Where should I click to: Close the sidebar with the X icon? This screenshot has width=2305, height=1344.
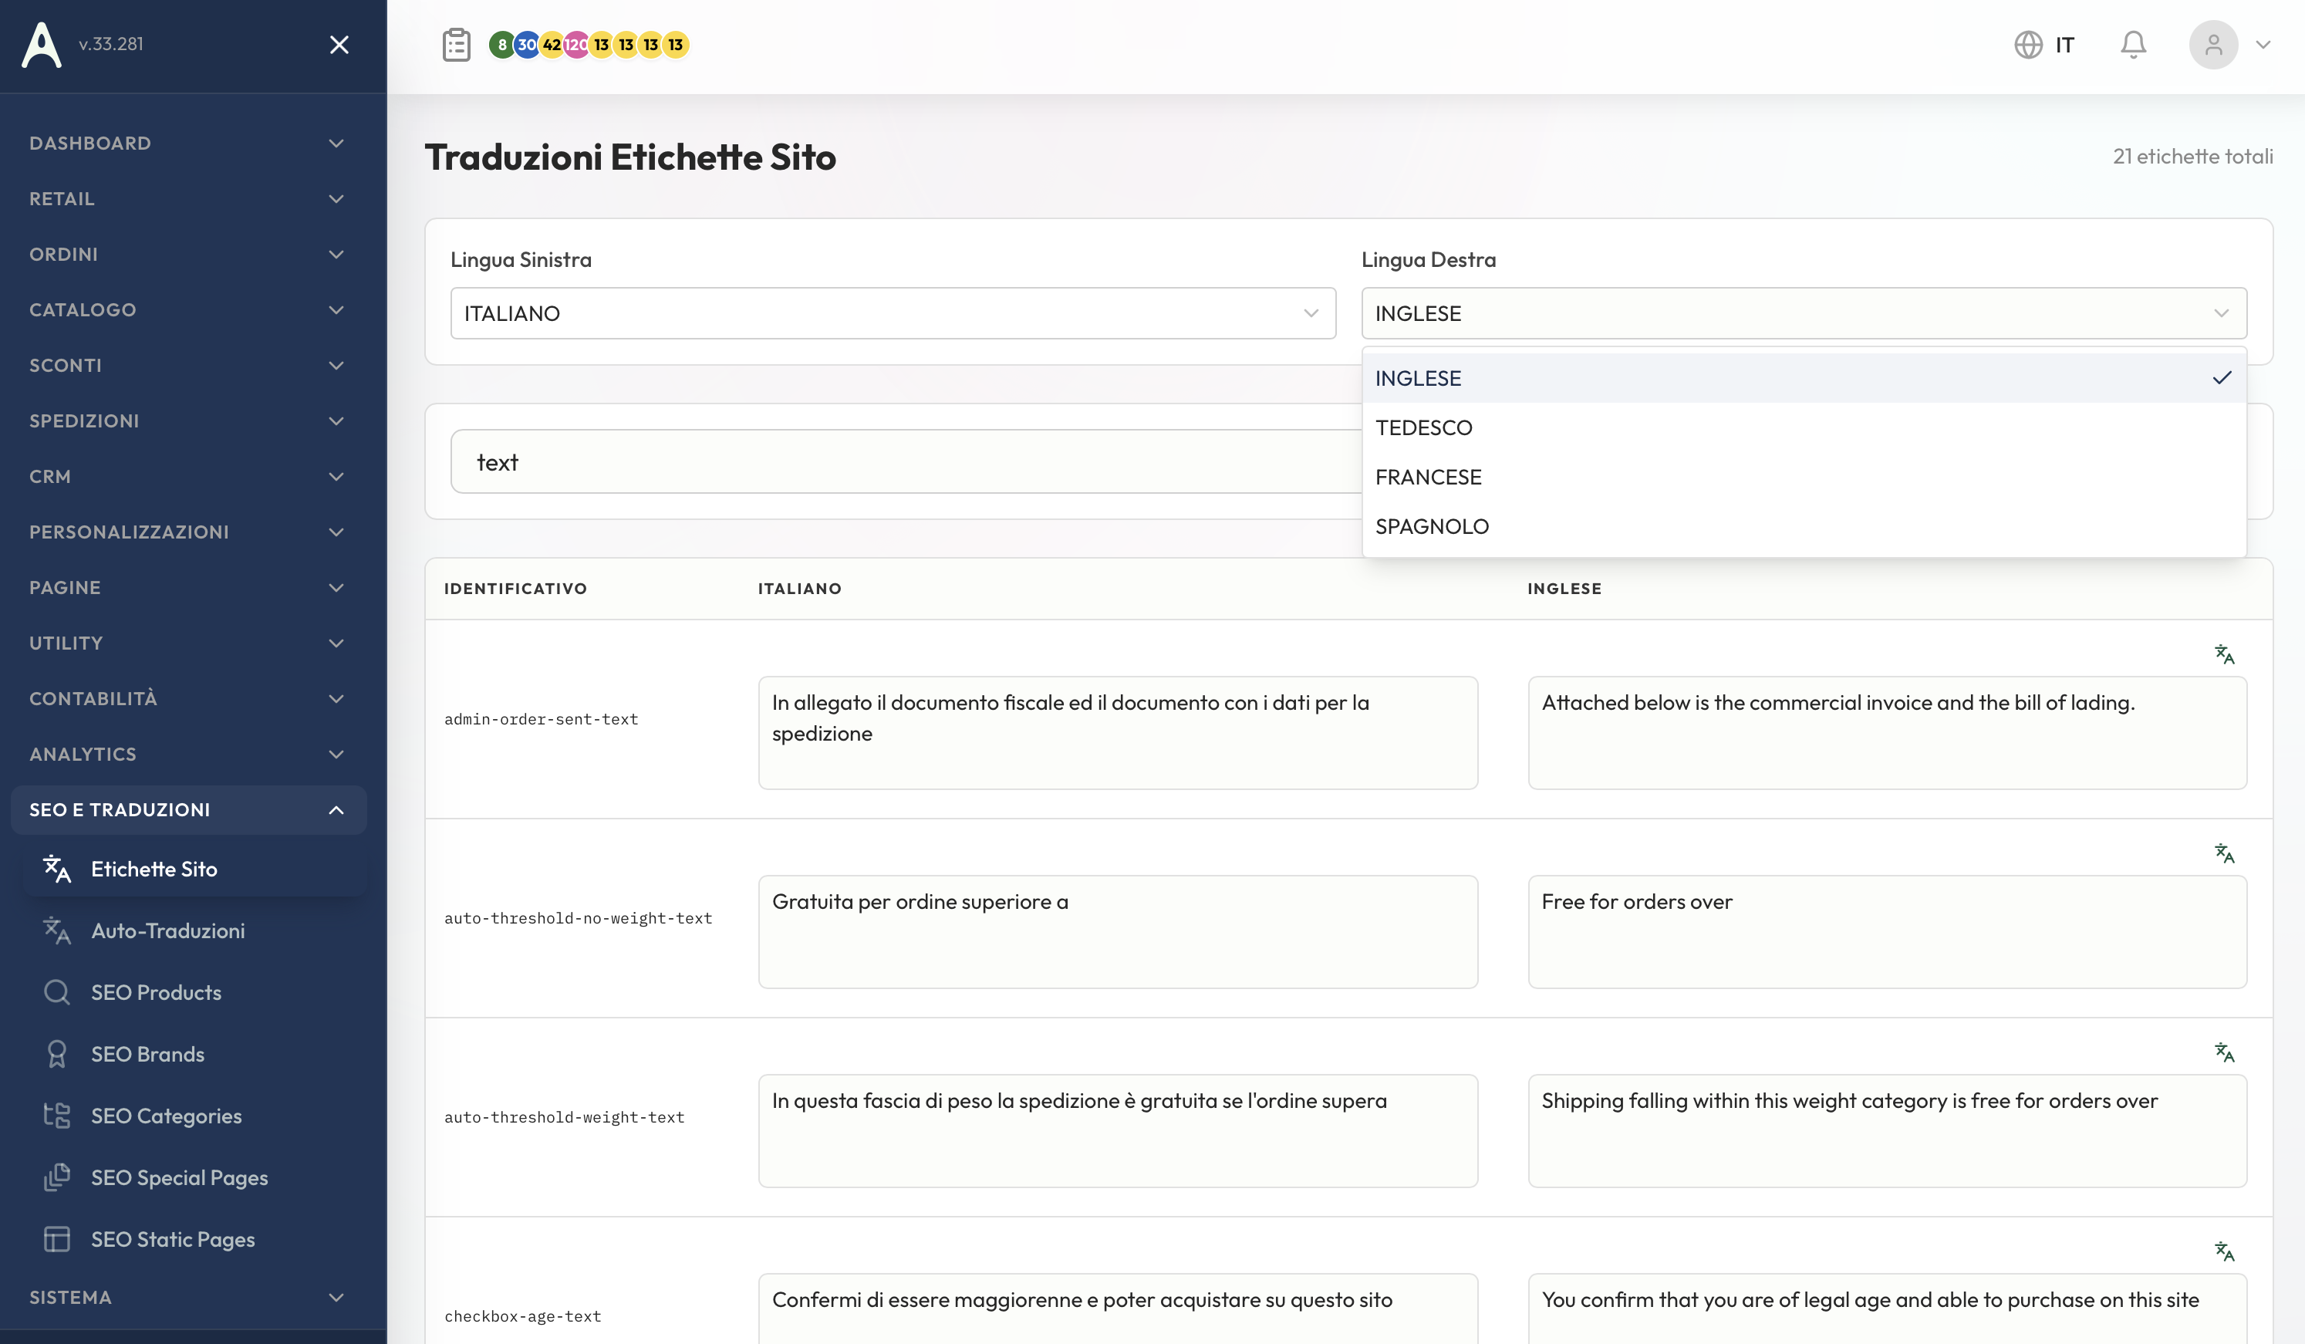pos(339,44)
